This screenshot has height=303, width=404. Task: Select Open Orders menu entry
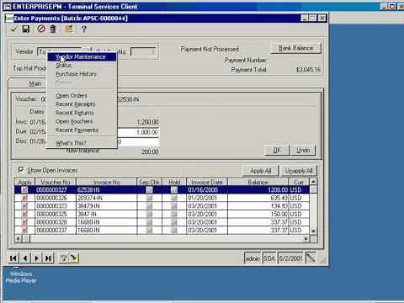pos(82,95)
